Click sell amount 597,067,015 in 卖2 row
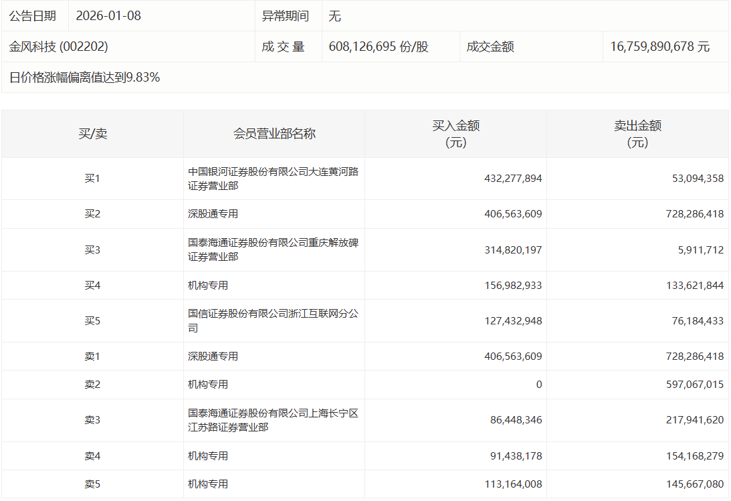This screenshot has height=501, width=731. [695, 385]
